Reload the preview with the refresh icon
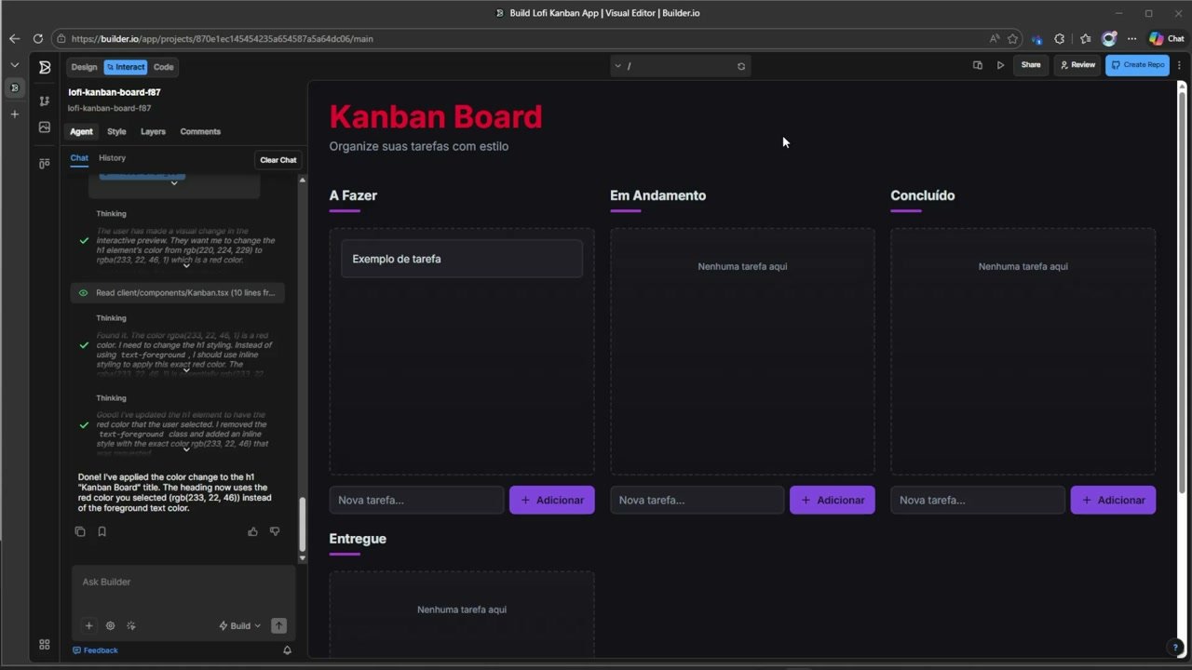Screen dimensions: 1192x670 [741, 66]
